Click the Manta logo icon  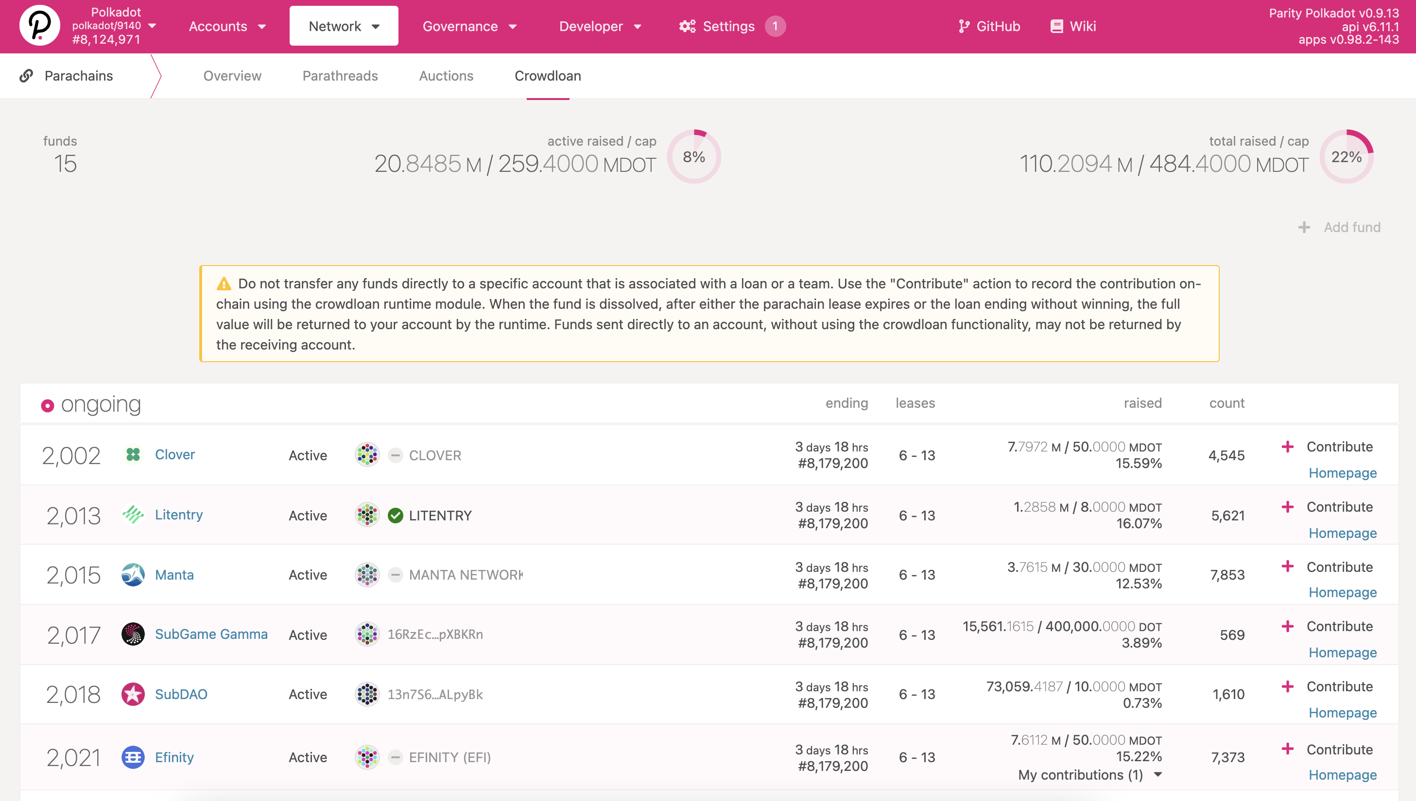click(x=133, y=574)
